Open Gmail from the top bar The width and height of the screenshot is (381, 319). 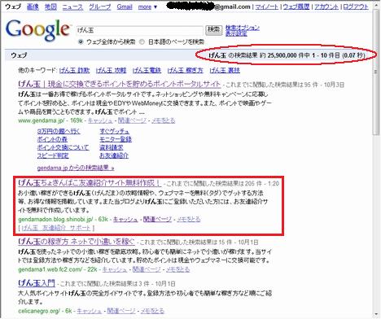[x=125, y=7]
